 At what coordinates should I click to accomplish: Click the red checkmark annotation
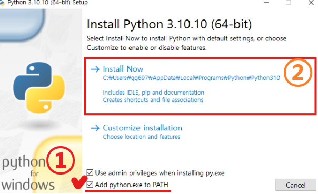click(79, 182)
